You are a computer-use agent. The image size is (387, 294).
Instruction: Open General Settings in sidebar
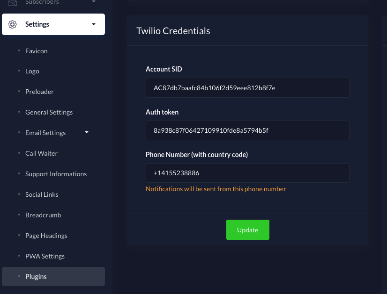click(x=49, y=112)
